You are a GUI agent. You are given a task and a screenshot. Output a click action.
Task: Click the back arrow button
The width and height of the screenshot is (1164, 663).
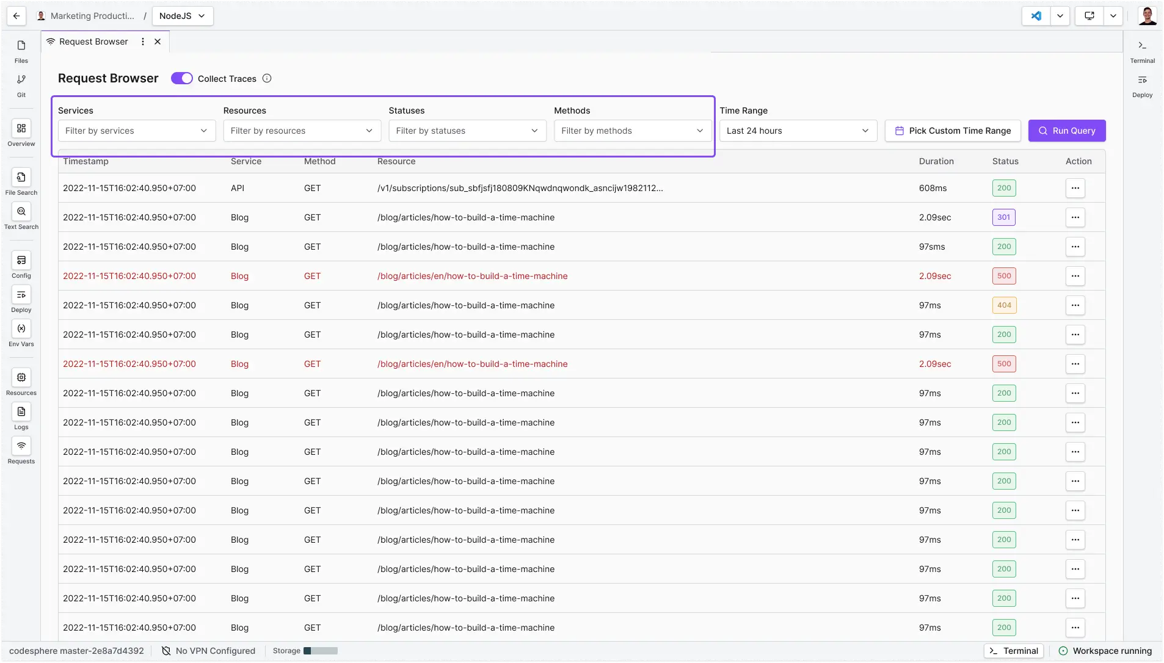[16, 16]
